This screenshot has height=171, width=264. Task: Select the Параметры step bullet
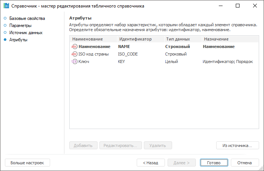click(x=5, y=25)
